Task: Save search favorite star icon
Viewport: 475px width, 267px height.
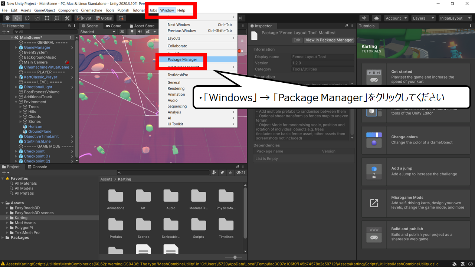Action: (x=230, y=173)
